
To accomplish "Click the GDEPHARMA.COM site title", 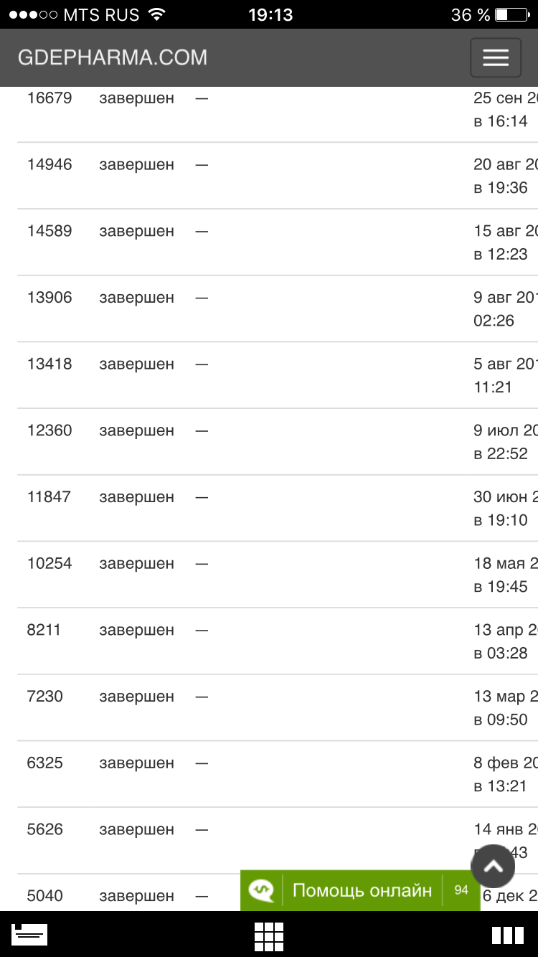I will click(x=113, y=57).
